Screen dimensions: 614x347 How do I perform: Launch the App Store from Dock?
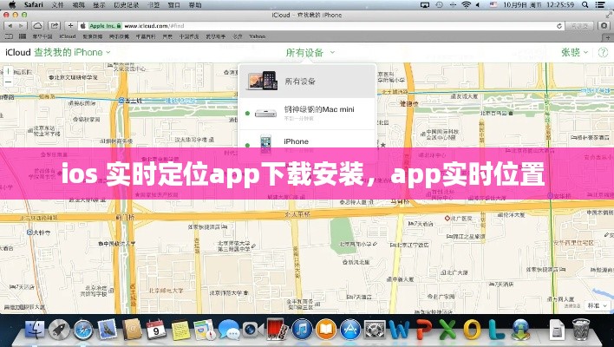350,330
